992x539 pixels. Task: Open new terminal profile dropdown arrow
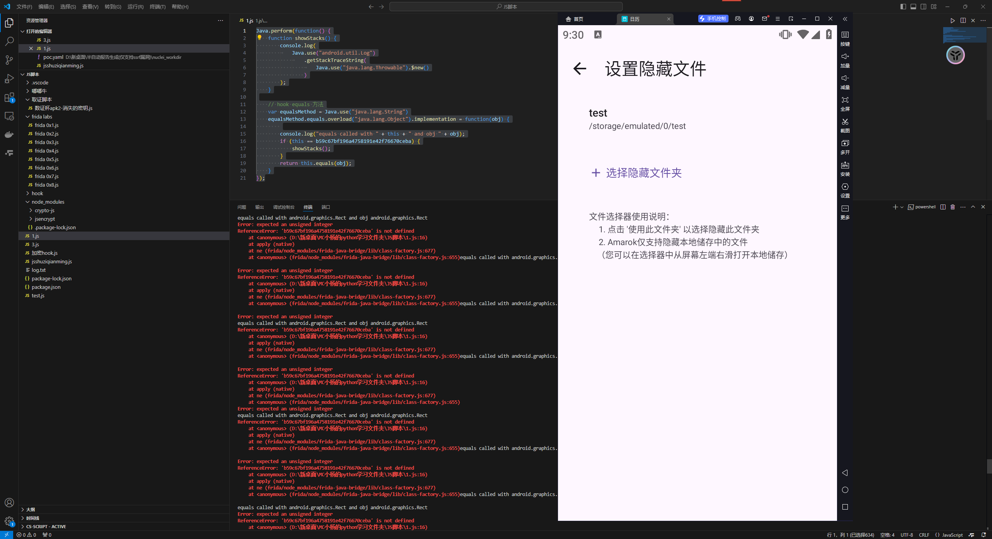[x=902, y=207]
